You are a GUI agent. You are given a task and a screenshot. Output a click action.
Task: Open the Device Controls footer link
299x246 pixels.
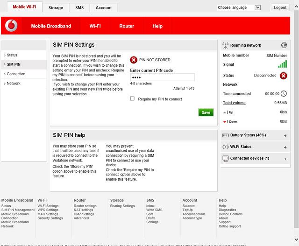pos(230,214)
